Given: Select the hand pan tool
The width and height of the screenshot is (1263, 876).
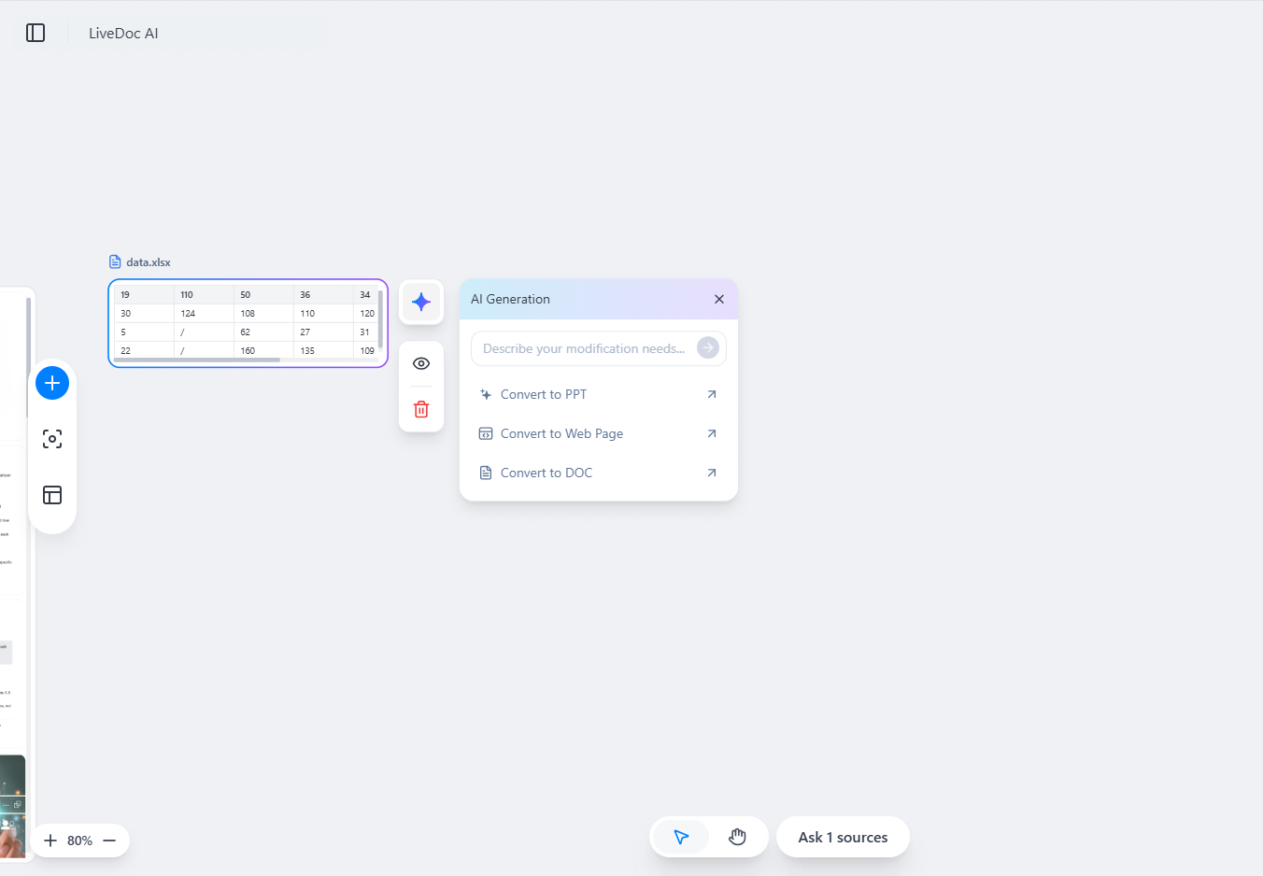Looking at the screenshot, I should tap(737, 837).
